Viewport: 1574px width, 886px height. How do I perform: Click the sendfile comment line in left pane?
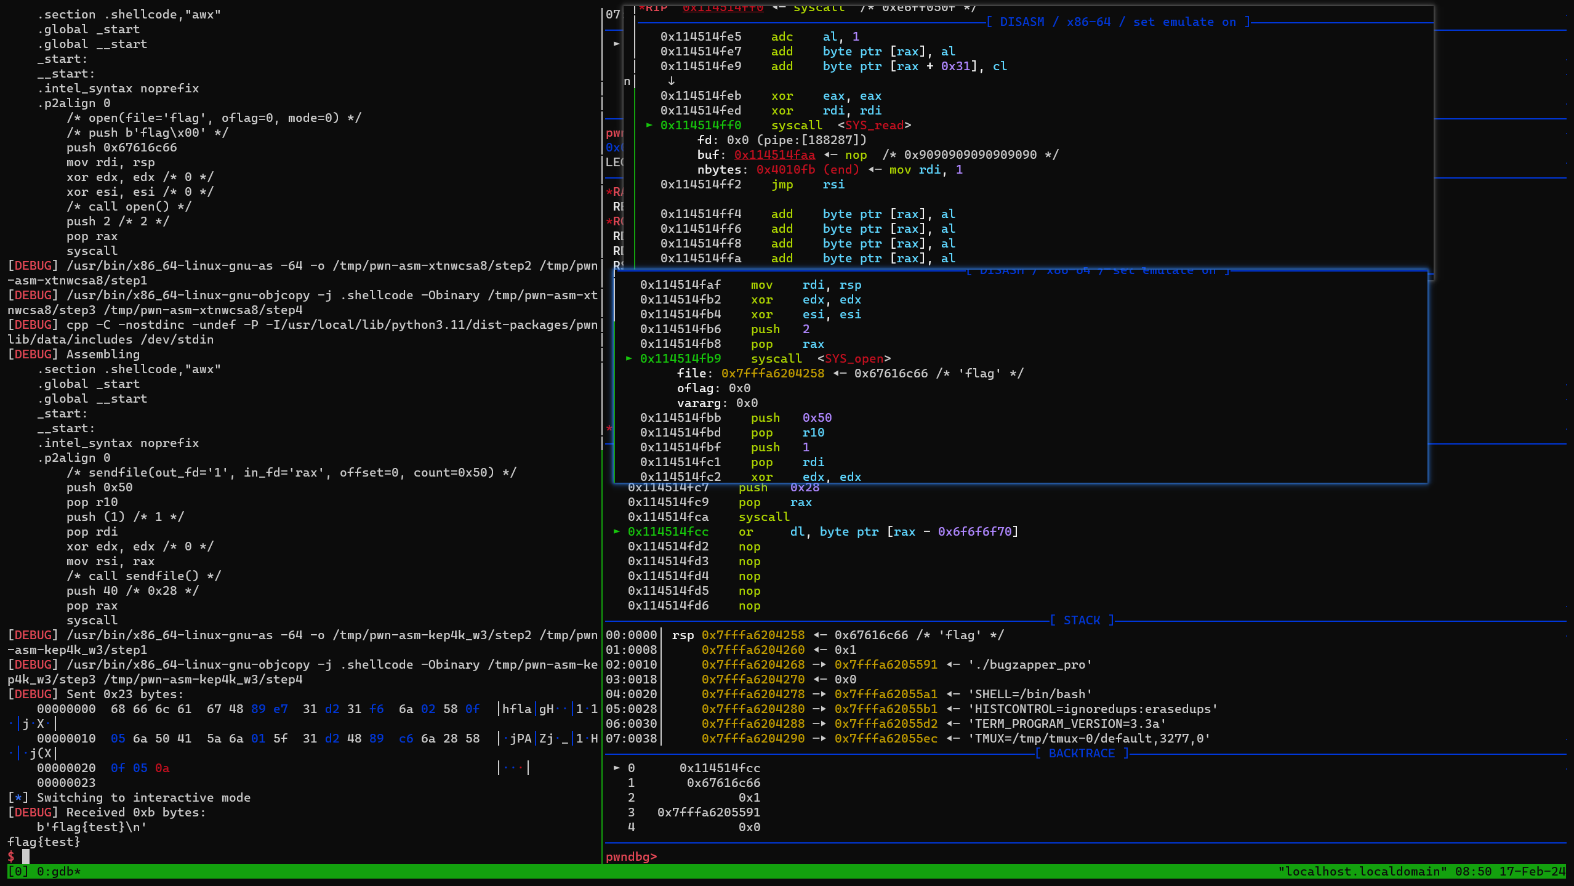pos(291,472)
